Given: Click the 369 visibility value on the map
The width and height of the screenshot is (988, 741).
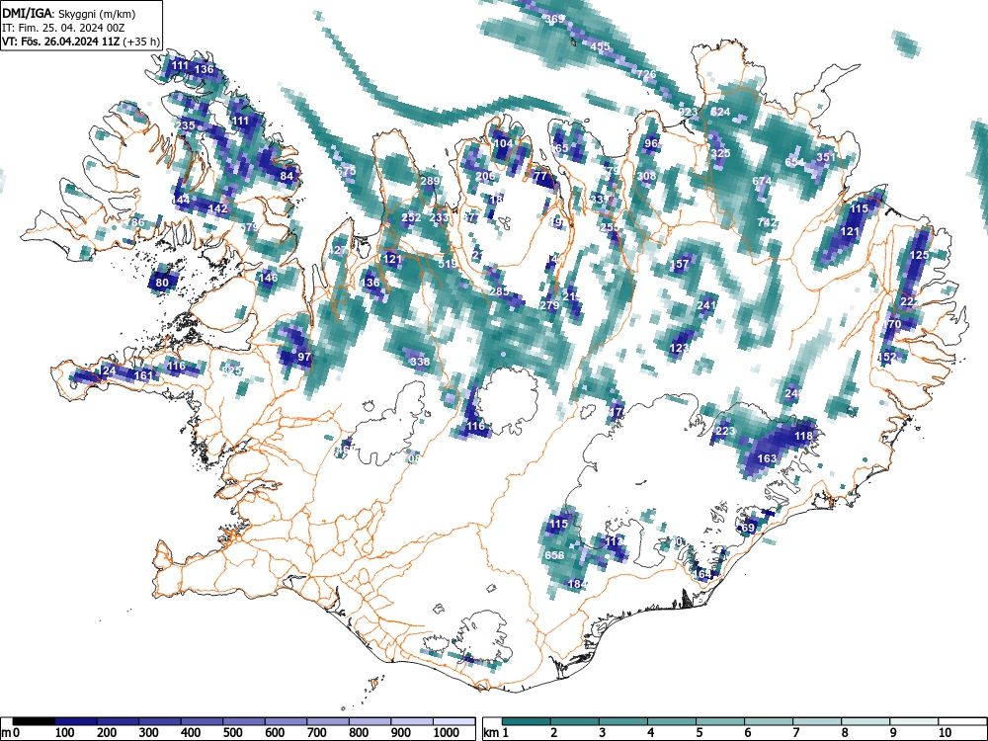Looking at the screenshot, I should point(555,19).
